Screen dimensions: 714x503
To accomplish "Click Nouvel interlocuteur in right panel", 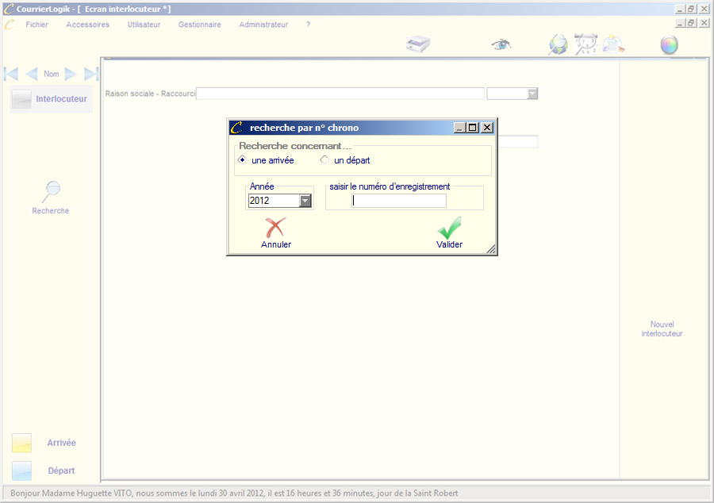I will click(x=662, y=328).
